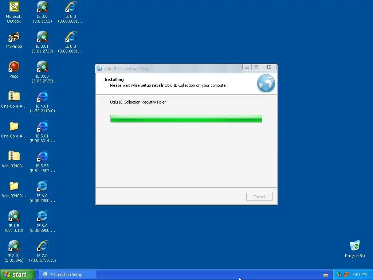Open the One-Core-A... zip archive icon
Viewport: 373px width, 280px height.
click(14, 96)
